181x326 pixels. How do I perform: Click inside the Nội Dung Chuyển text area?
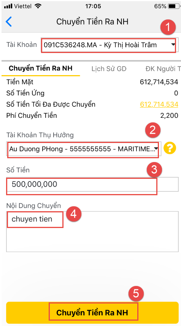coord(92,231)
